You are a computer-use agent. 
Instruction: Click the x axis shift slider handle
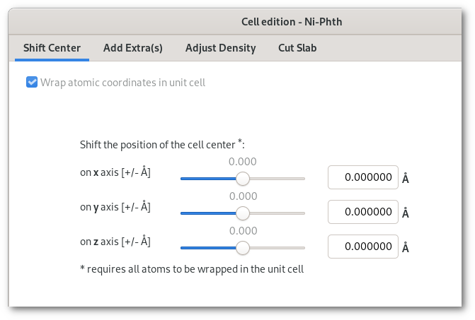[242, 178]
